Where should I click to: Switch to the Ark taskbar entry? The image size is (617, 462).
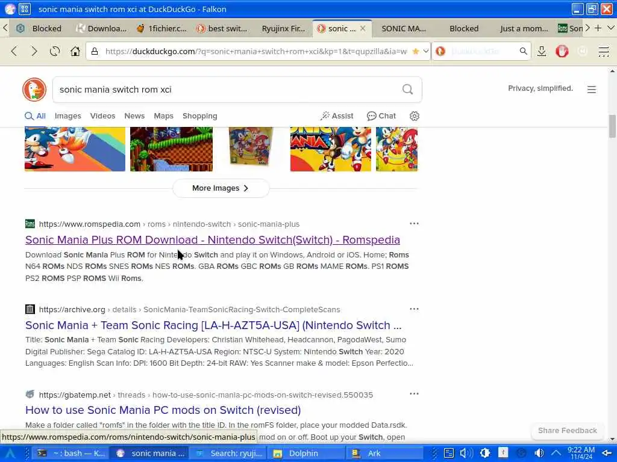point(384,454)
